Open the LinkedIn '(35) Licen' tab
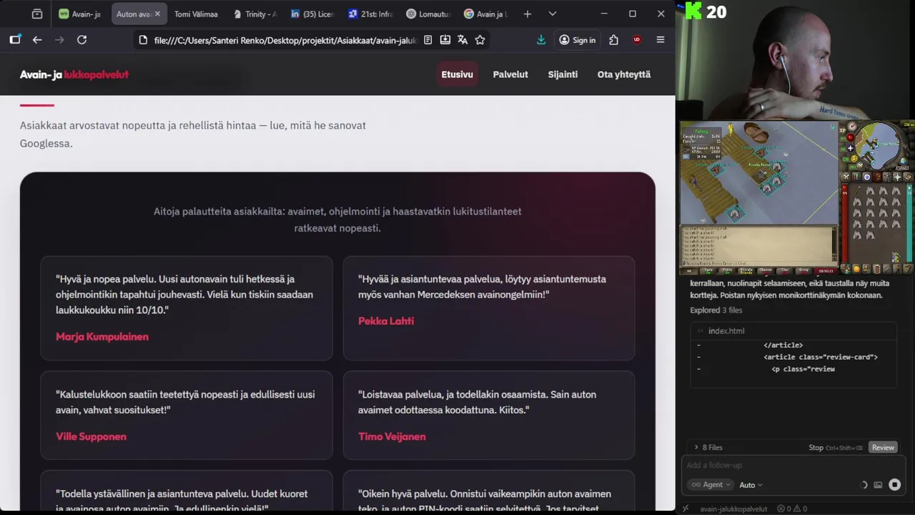Screen dimensions: 915x515 click(x=312, y=14)
